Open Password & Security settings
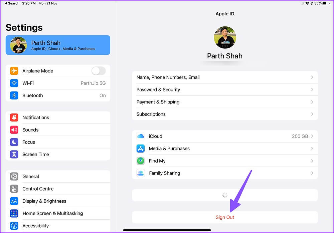This screenshot has width=334, height=233. [225, 90]
